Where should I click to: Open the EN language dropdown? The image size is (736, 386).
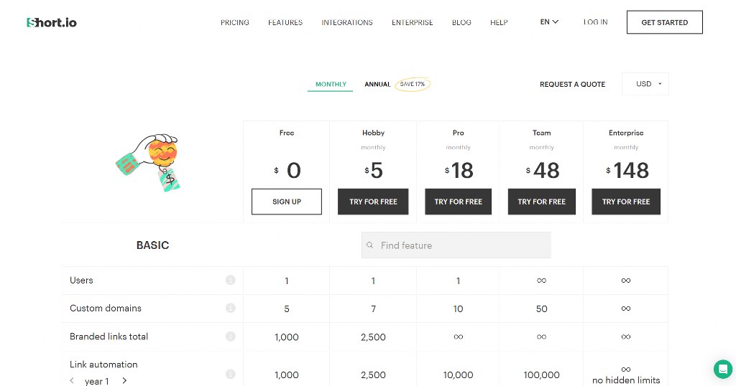tap(549, 22)
